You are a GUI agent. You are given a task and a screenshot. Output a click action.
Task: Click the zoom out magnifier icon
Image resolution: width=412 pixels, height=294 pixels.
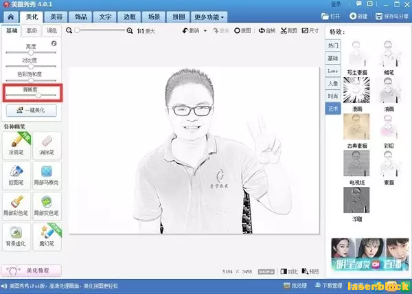pyautogui.click(x=69, y=30)
